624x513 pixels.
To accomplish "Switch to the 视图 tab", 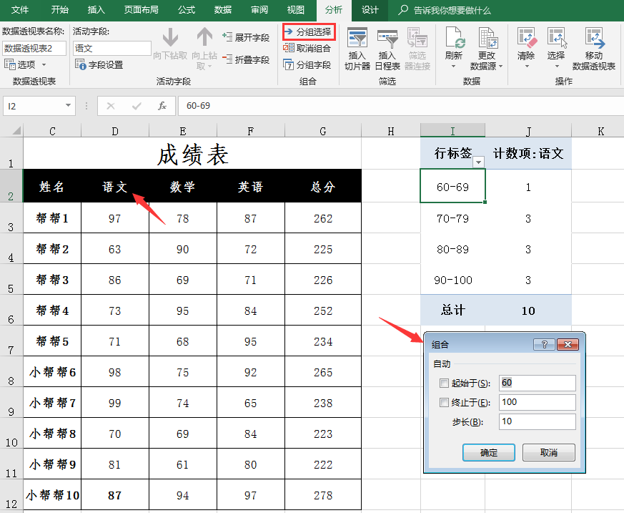I will [295, 9].
